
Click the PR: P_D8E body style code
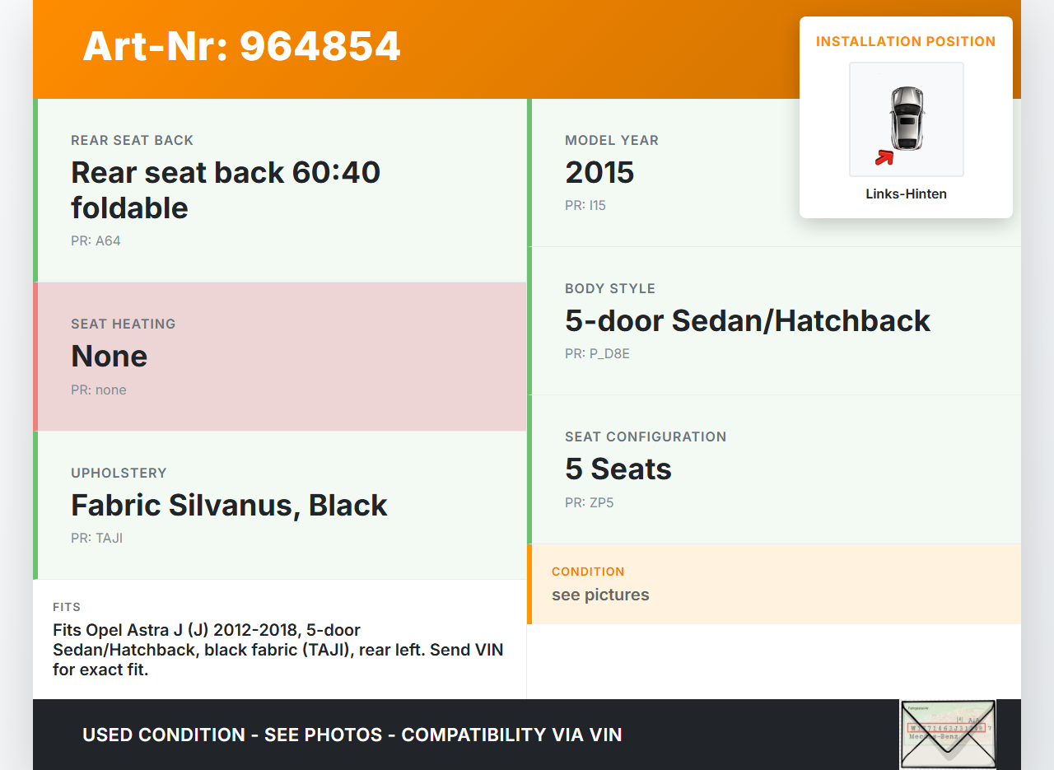click(x=597, y=354)
